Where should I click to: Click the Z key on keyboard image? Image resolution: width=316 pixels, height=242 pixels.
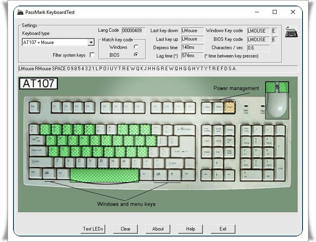59,162
